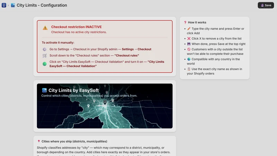The height and width of the screenshot is (156, 277).
Task: Click the 'City Limits - Configuration' page title
Action: click(42, 5)
